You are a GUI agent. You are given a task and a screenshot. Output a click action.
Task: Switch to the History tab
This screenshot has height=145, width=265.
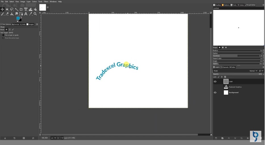[241, 5]
